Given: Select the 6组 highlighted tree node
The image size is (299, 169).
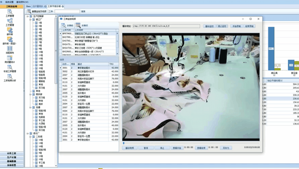Looking at the screenshot, I should [40, 39].
